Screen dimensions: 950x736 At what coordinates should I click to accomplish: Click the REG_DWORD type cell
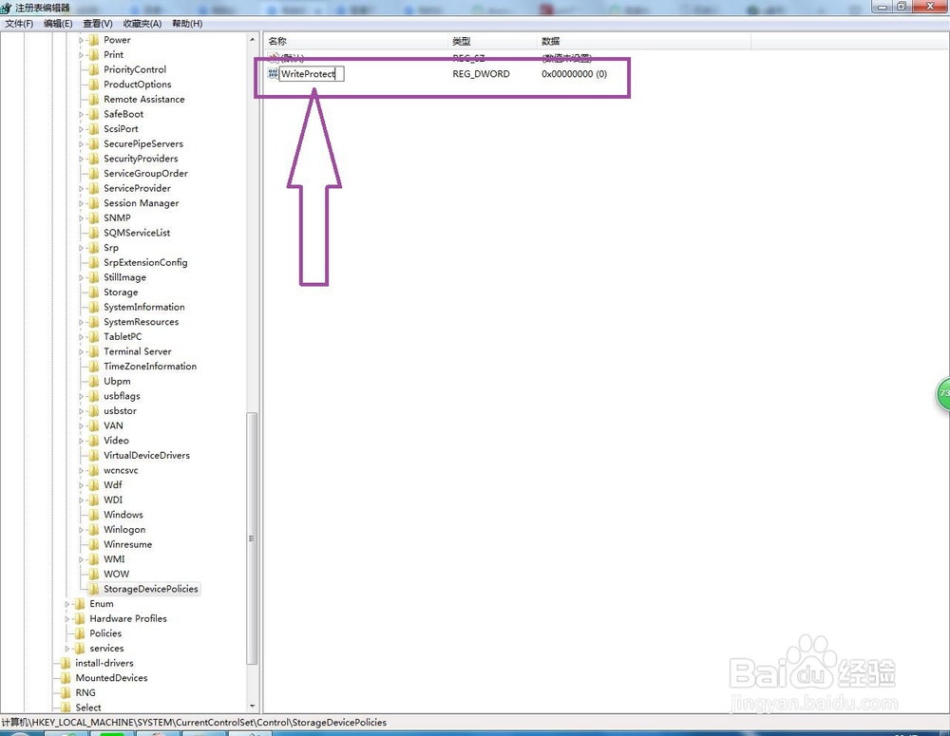pyautogui.click(x=481, y=74)
